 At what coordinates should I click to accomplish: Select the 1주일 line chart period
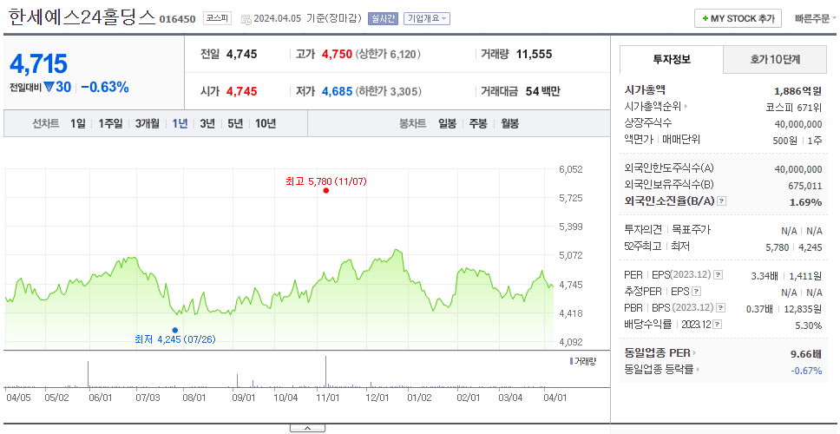click(110, 124)
